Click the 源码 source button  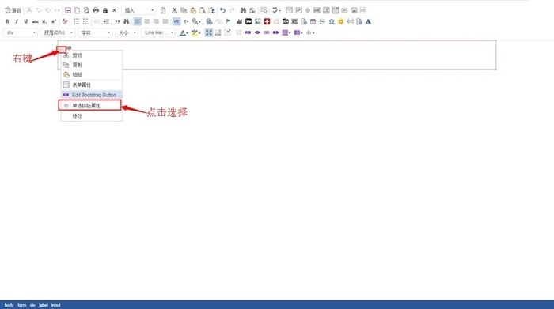click(13, 10)
